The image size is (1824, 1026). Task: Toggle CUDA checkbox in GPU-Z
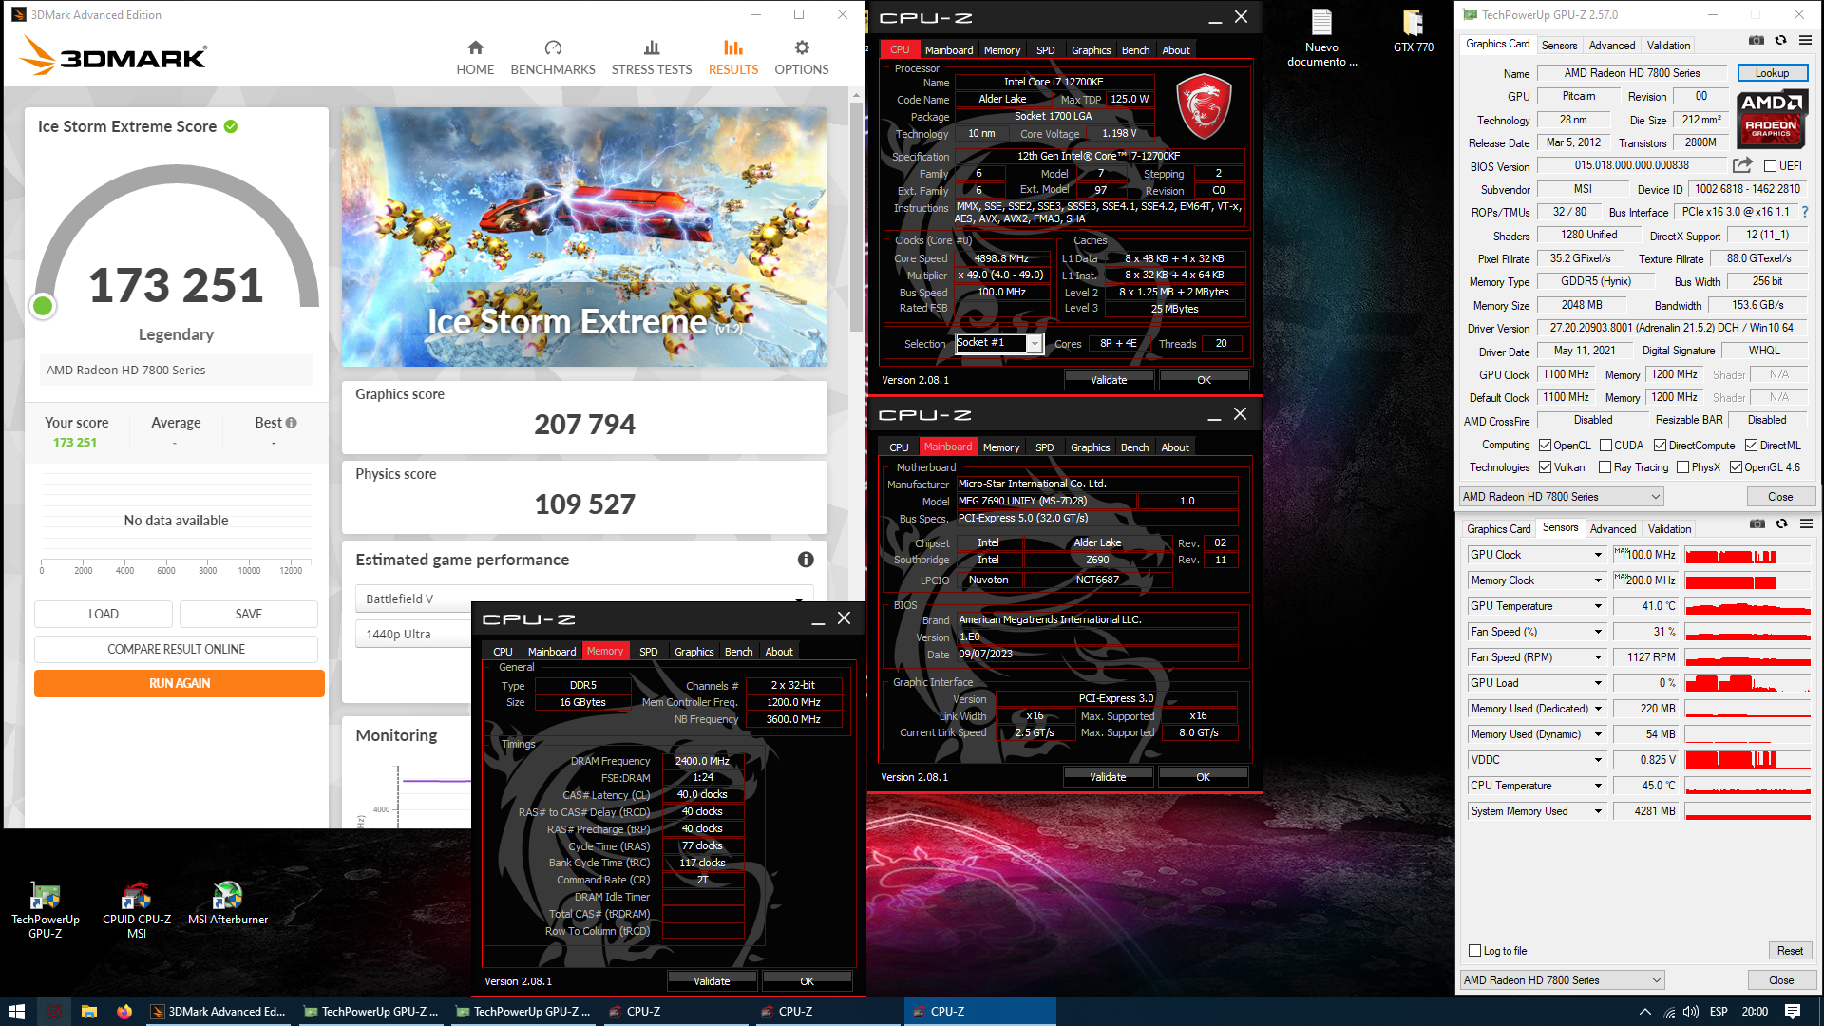point(1605,446)
